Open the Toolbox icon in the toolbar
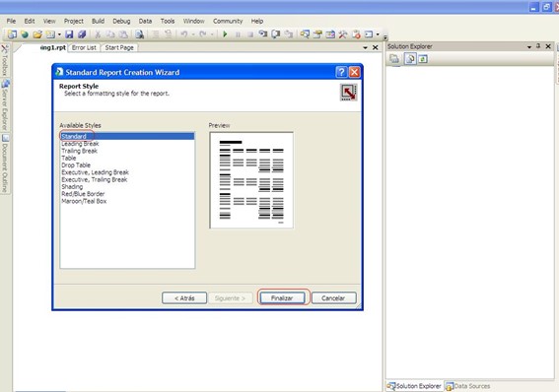This screenshot has height=392, width=559. [343, 34]
